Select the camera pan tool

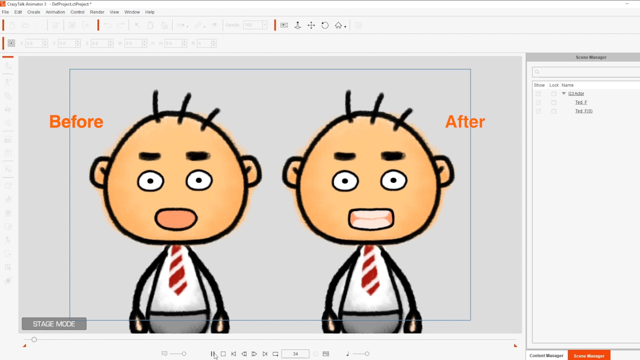(311, 25)
